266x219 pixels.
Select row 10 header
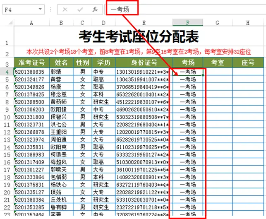point(7,117)
